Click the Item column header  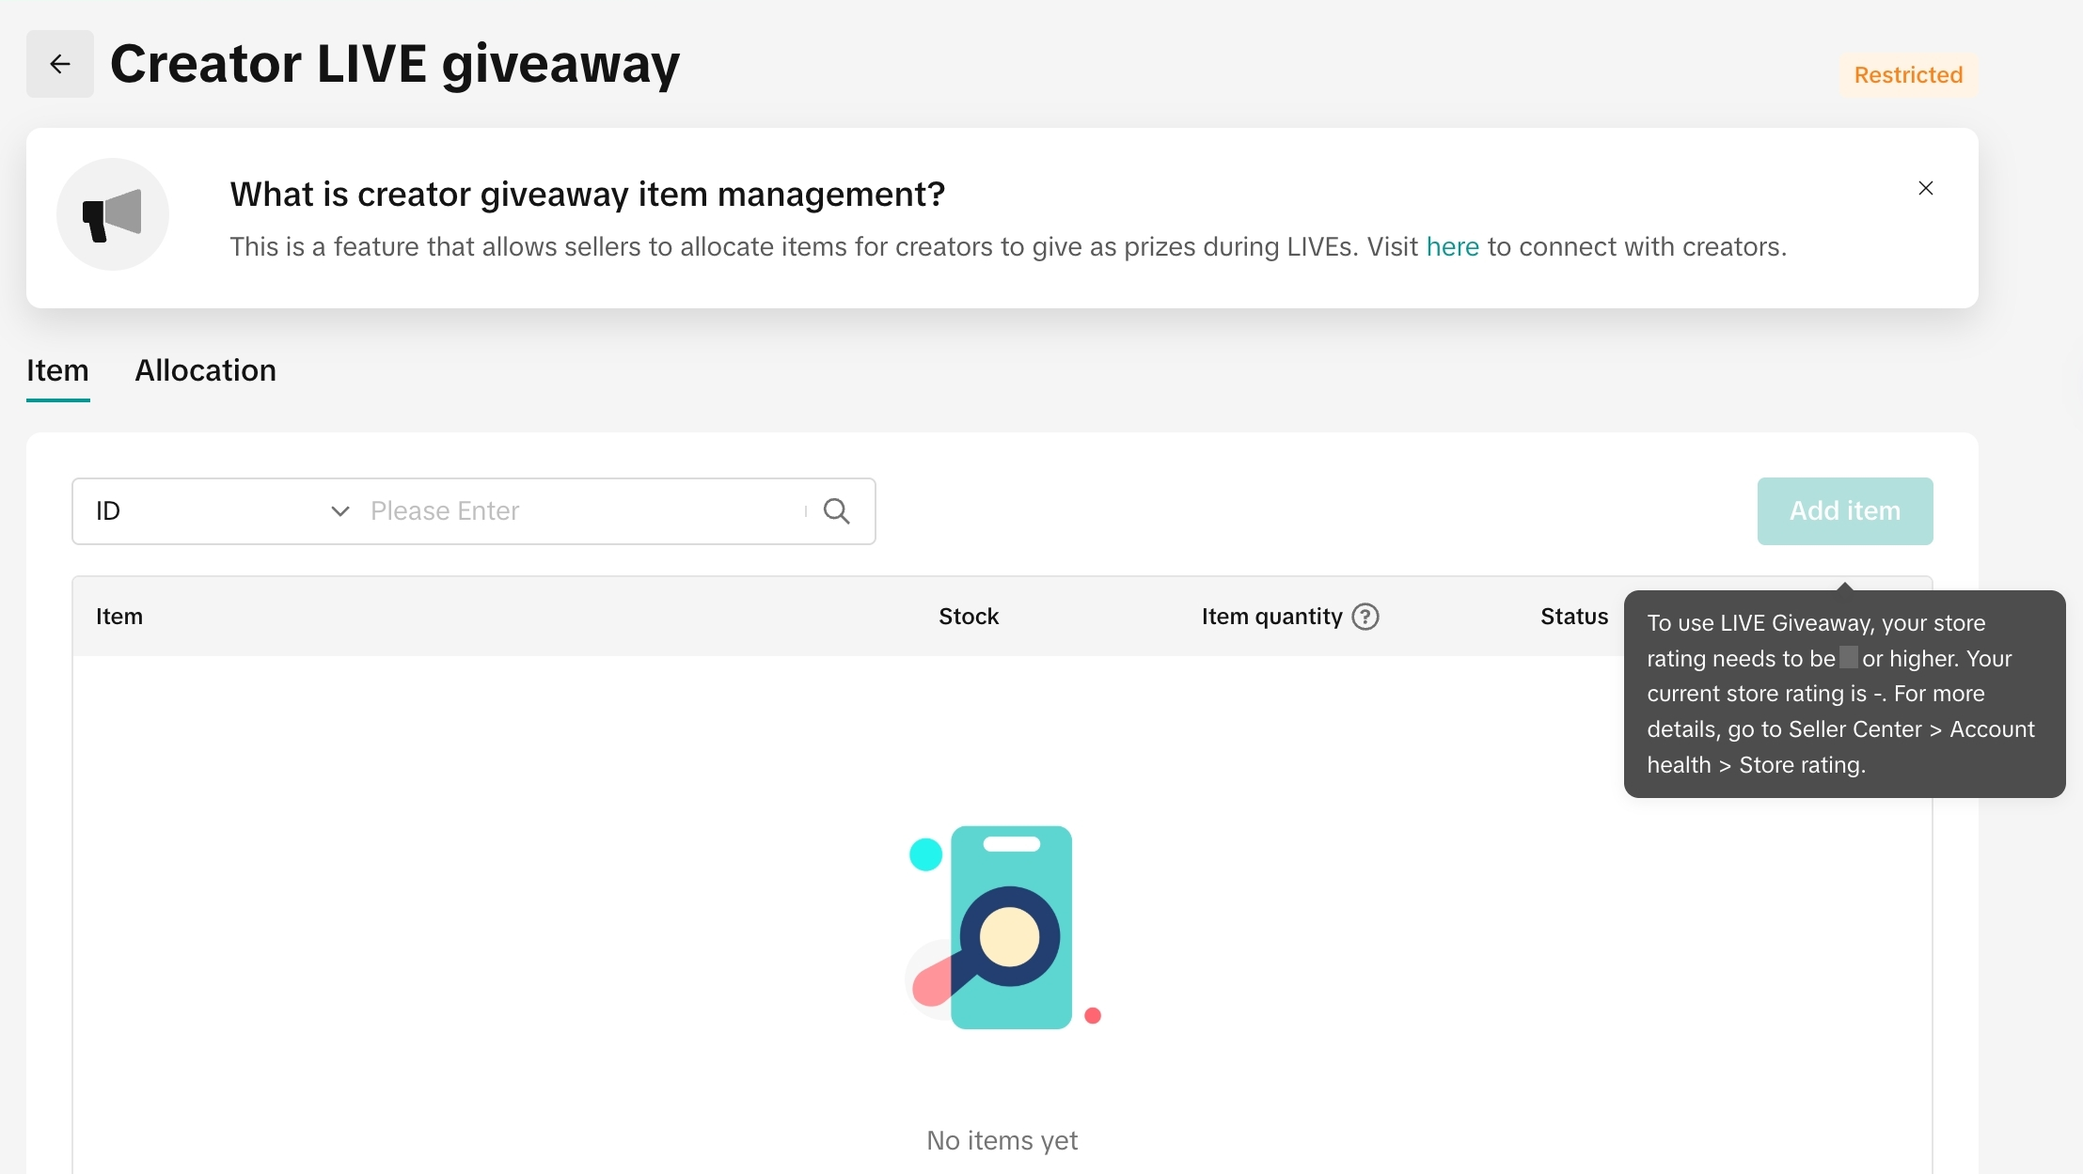coord(119,617)
